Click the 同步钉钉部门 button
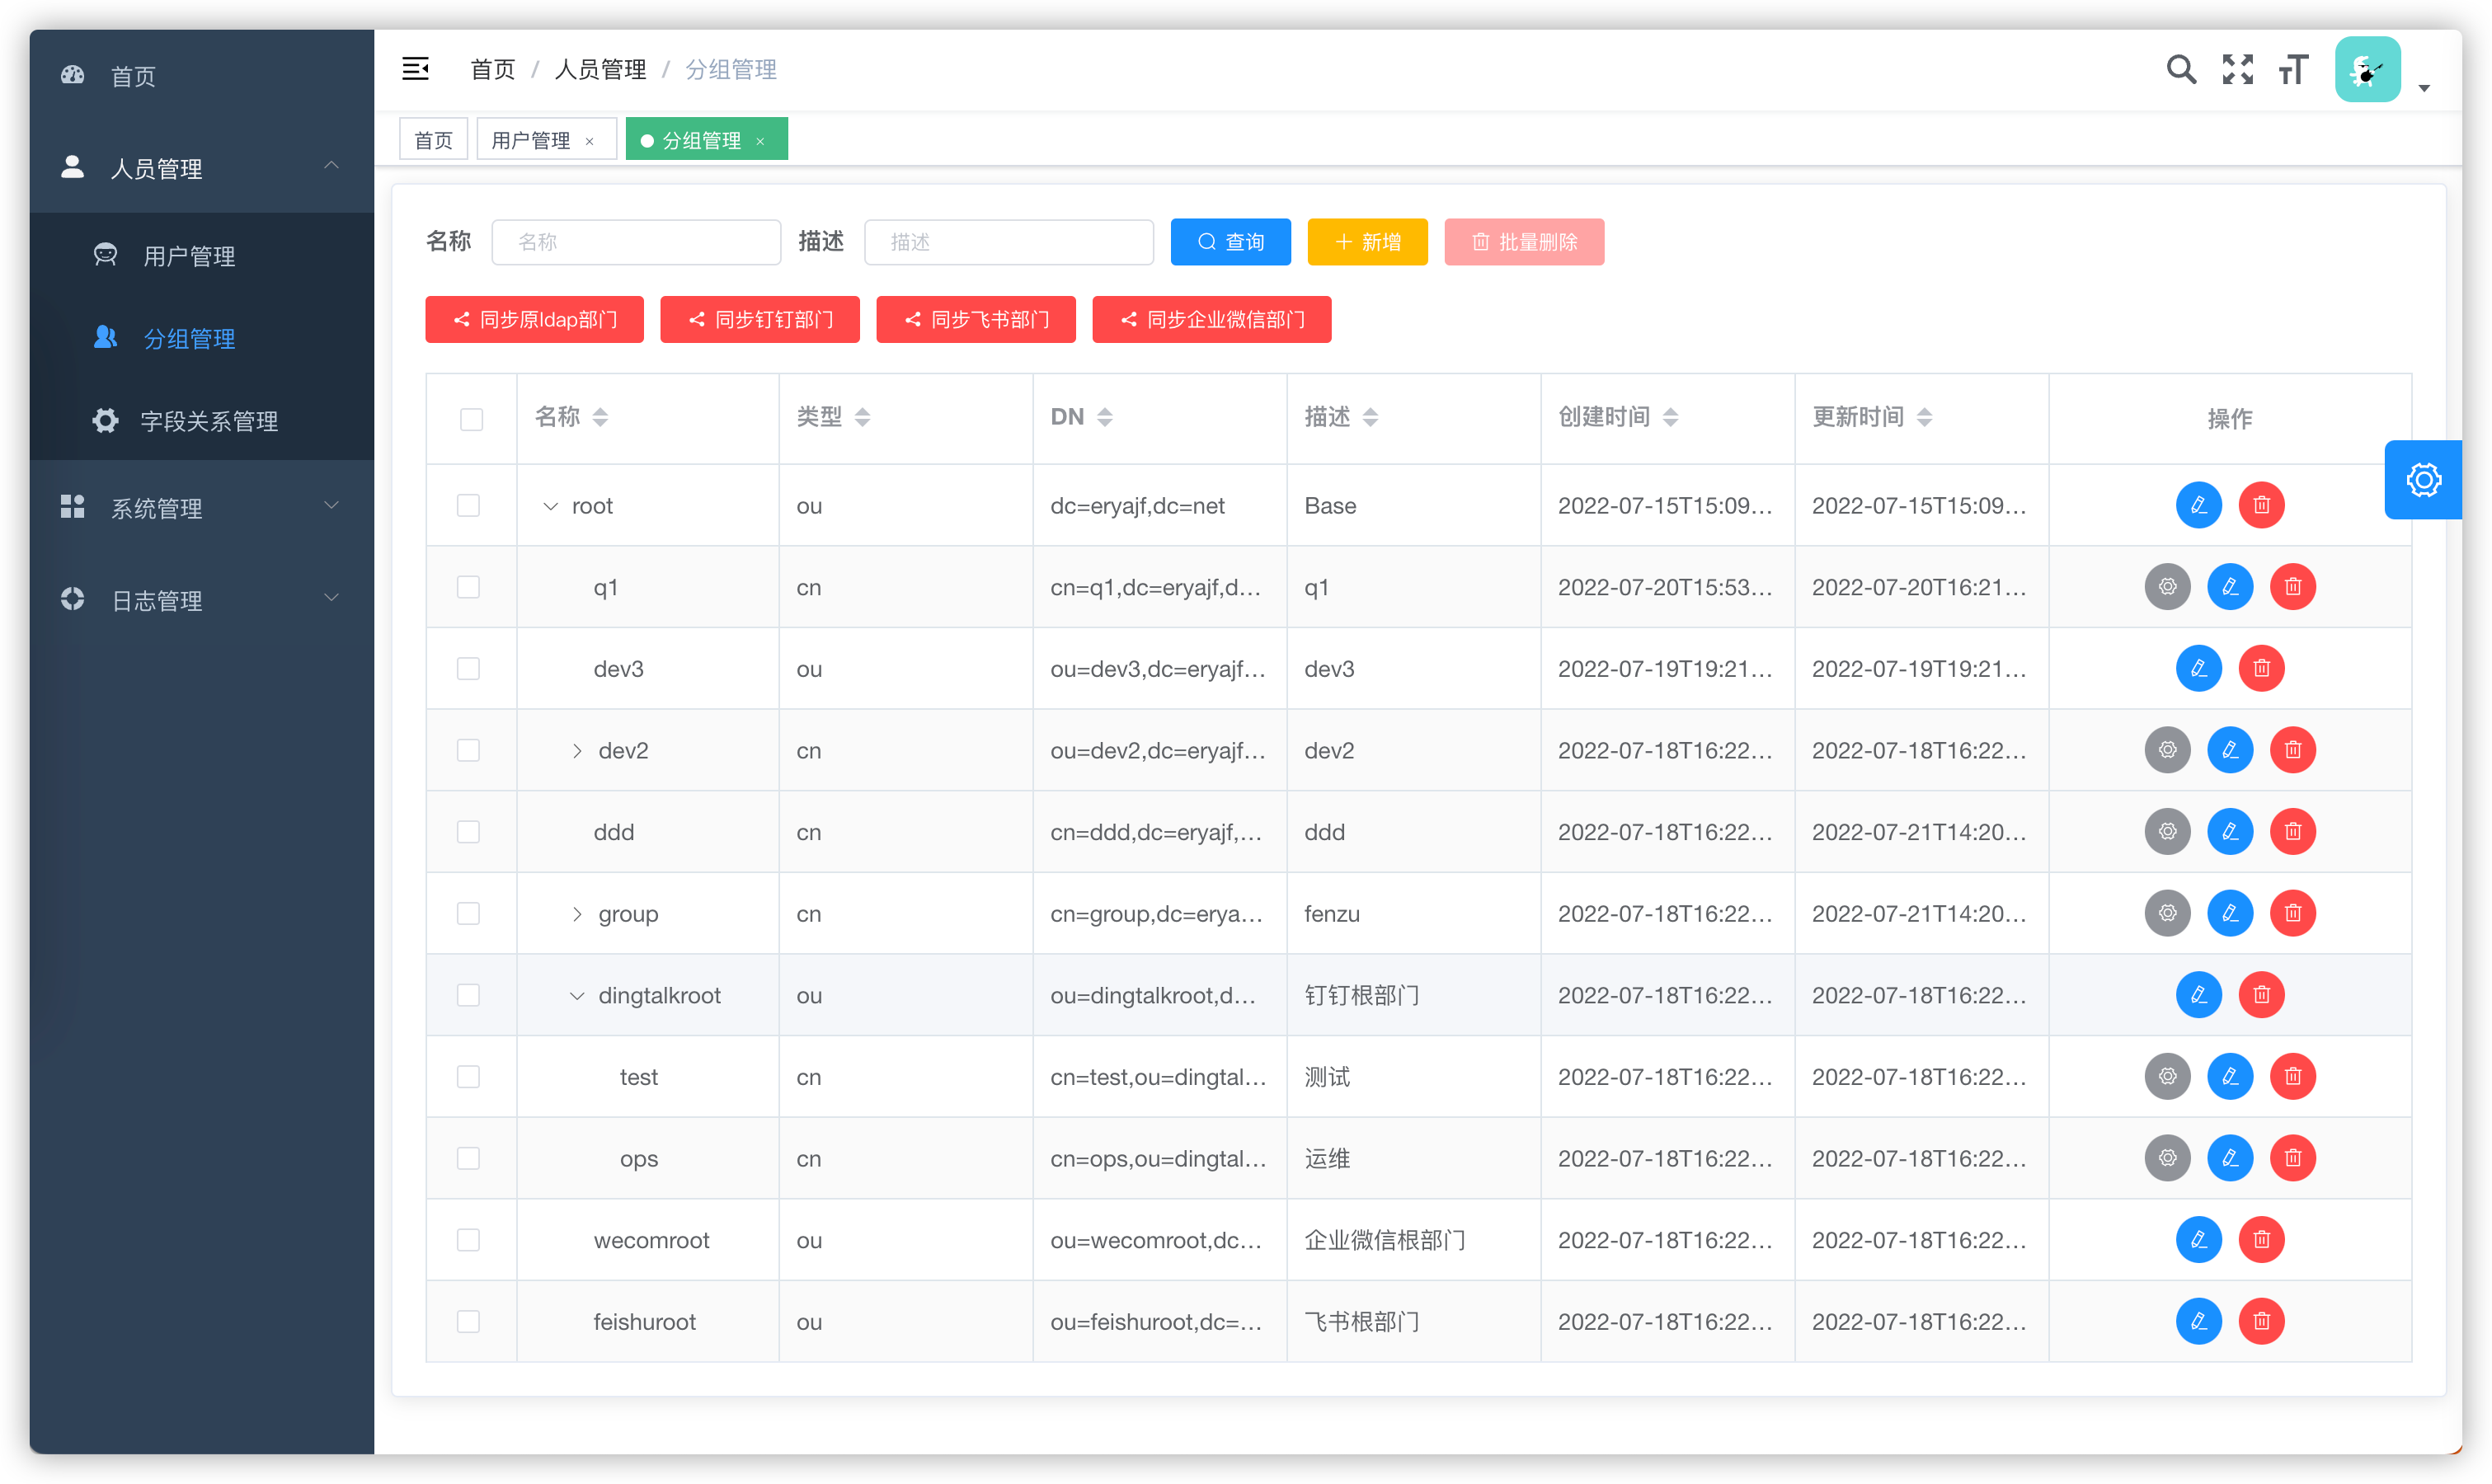2492x1484 pixels. tap(760, 320)
